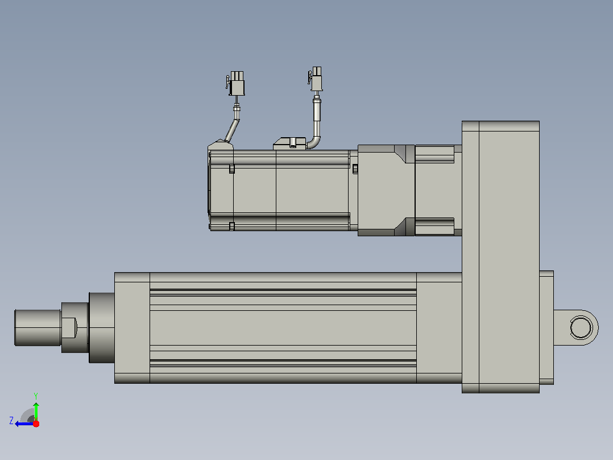The image size is (613, 460).
Task: Select the extended rod end tip
Action: click(x=38, y=328)
